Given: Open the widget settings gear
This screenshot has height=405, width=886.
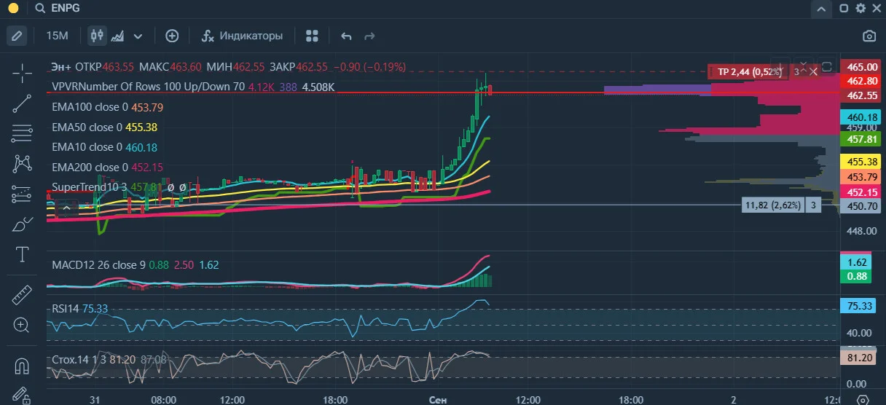Looking at the screenshot, I should point(860,8).
